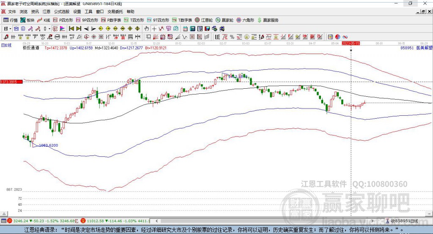Click the 收858951日线 status entry
Image resolution: width=433 pixels, height=234 pixels.
coord(402,221)
